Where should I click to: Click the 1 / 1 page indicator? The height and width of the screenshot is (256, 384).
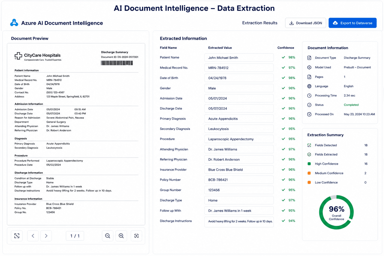point(75,236)
